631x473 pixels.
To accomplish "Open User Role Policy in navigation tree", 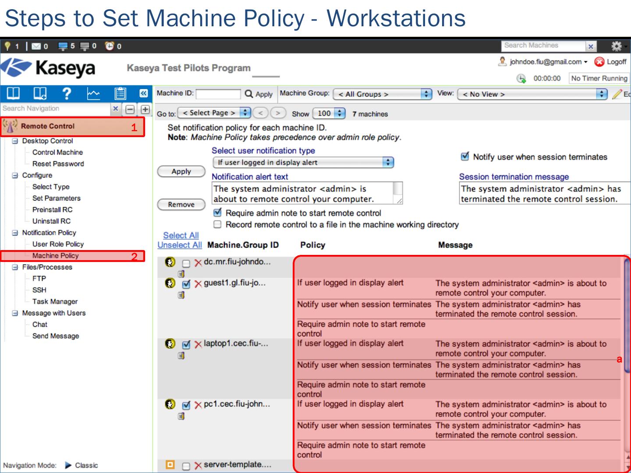I will point(58,244).
